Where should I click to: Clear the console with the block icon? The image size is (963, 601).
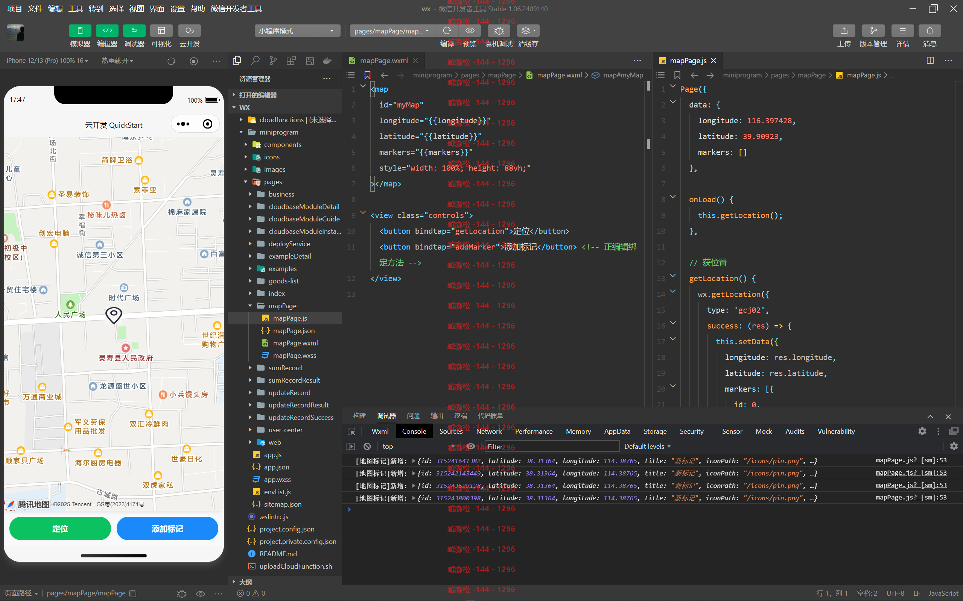pos(367,447)
